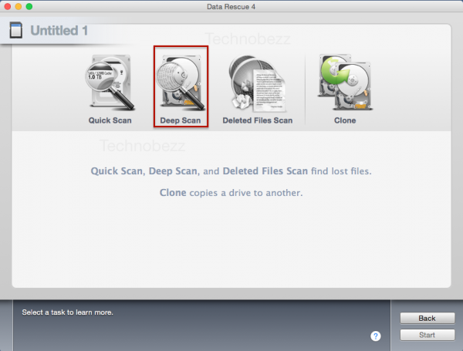Choose the Deep Scan hard drive icon
Screen dimensions: 463x351
180,81
